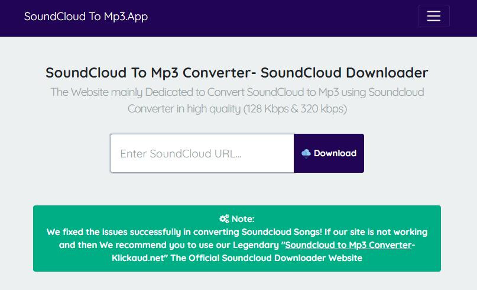Click the "Note:" label in green banner
Viewport: 477px width, 290px height.
(243, 218)
